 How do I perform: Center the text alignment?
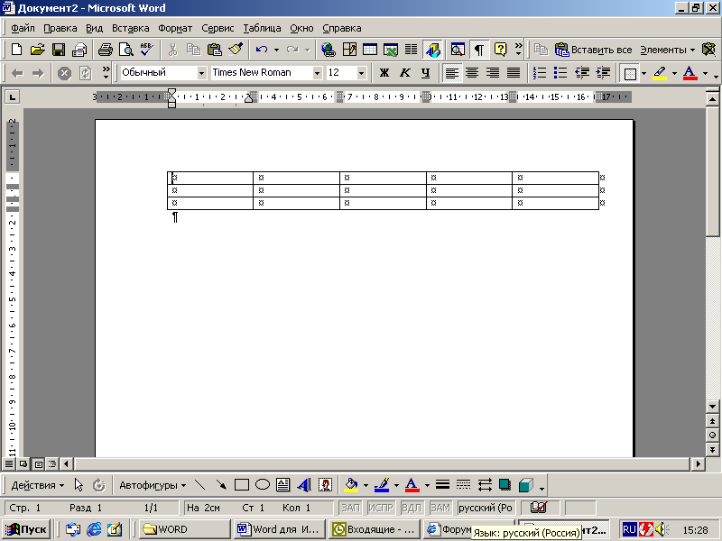(x=472, y=73)
